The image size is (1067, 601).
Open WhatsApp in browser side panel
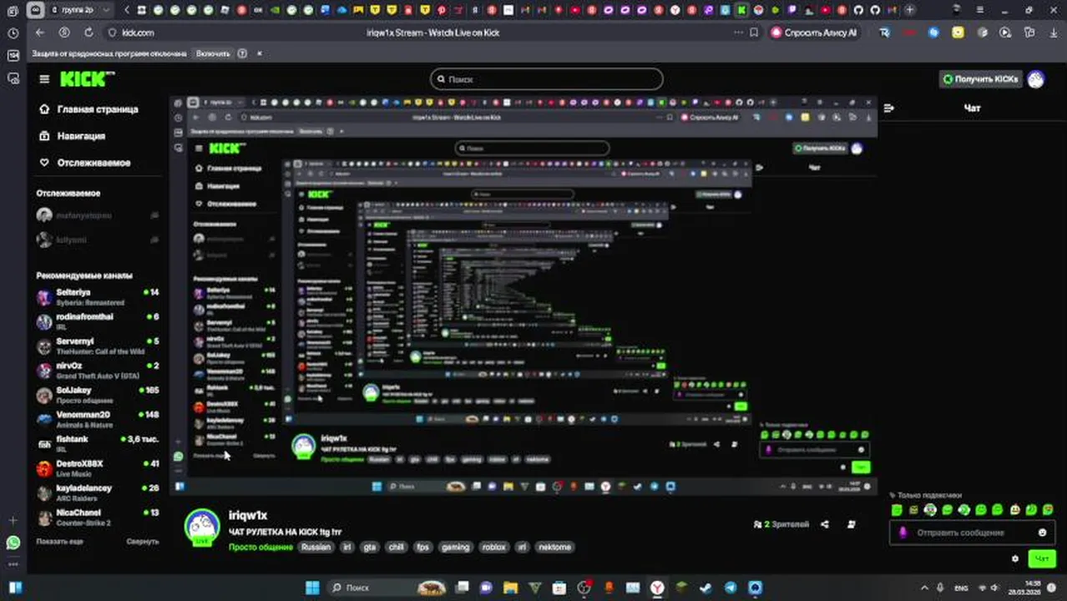[x=13, y=543]
